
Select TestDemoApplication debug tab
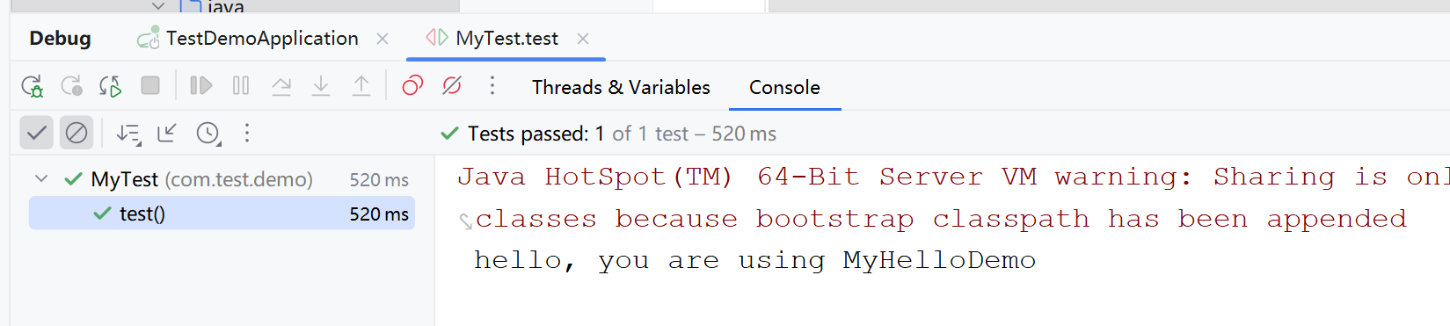262,39
